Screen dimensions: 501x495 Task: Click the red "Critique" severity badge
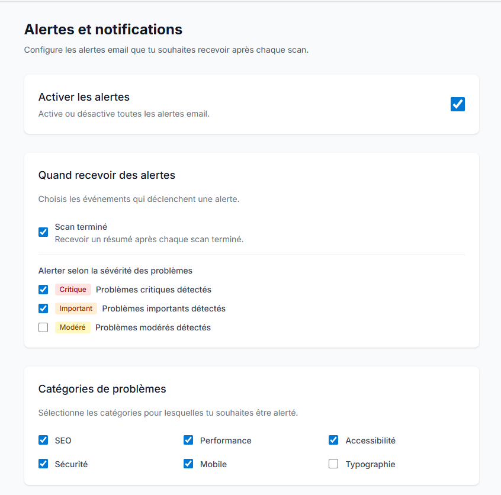tap(72, 290)
